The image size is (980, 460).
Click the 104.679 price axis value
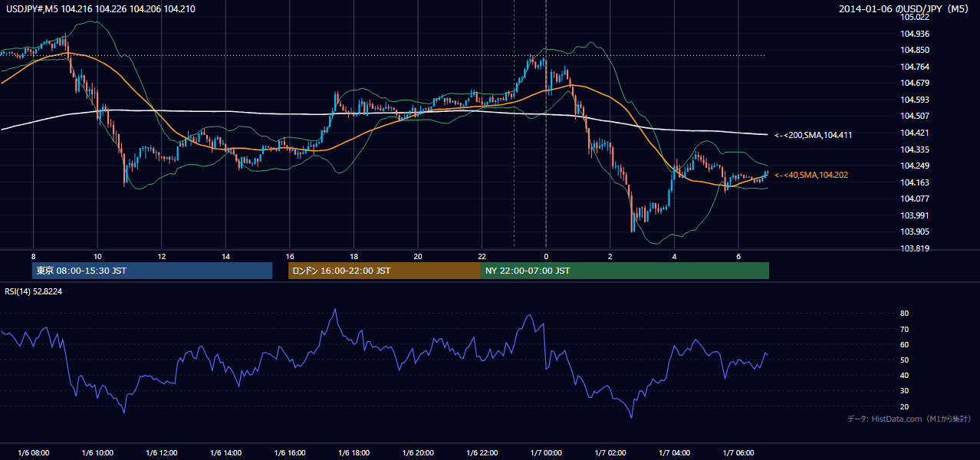[x=915, y=83]
